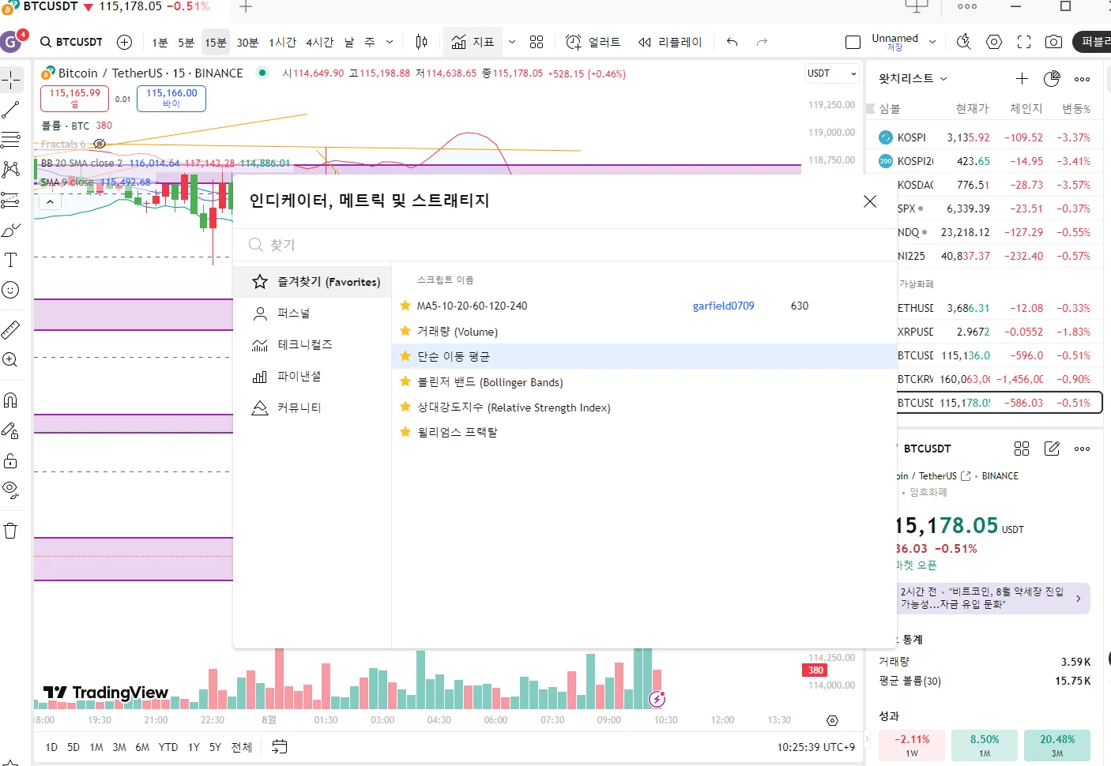This screenshot has width=1111, height=766.
Task: Expand the Unnamed layout menu arrow
Action: tap(932, 42)
